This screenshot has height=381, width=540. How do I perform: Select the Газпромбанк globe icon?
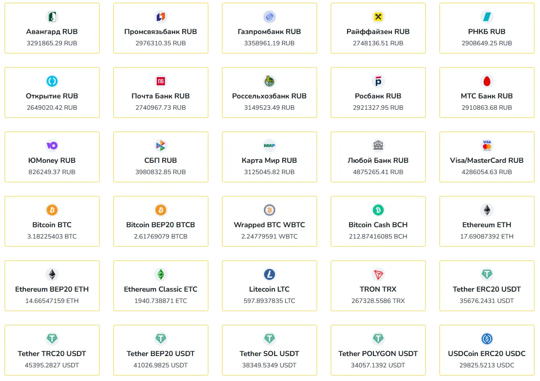click(269, 16)
